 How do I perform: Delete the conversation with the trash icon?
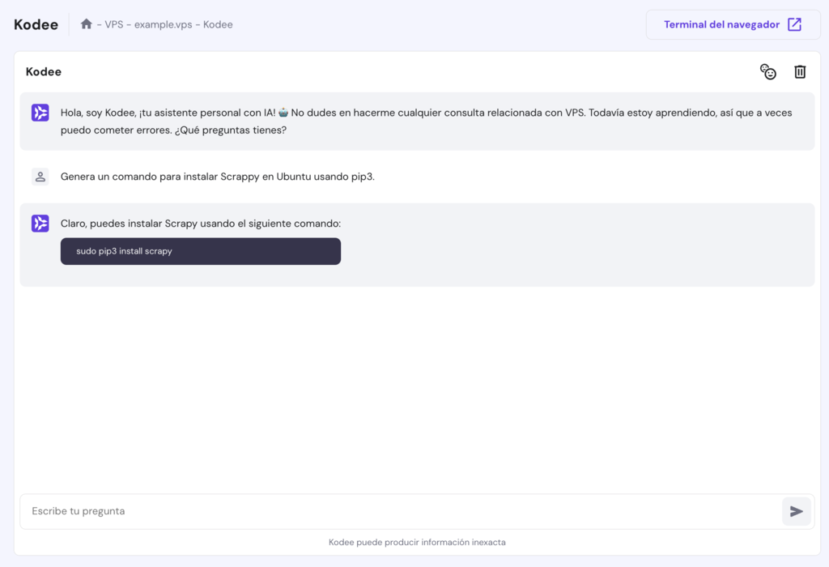(800, 72)
